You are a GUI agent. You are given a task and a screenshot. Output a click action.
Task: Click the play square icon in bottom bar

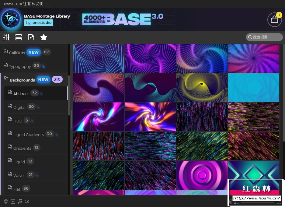[13, 201]
